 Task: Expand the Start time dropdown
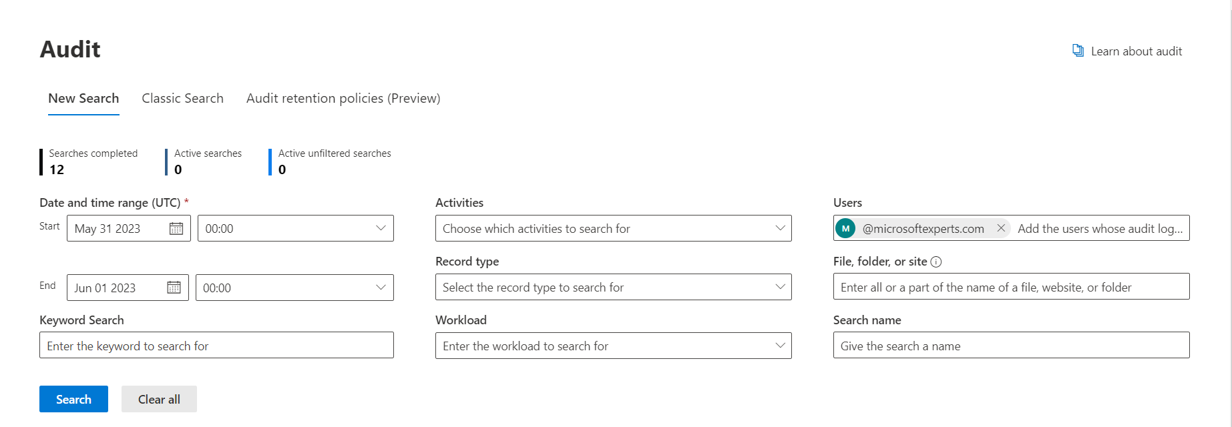coord(296,228)
